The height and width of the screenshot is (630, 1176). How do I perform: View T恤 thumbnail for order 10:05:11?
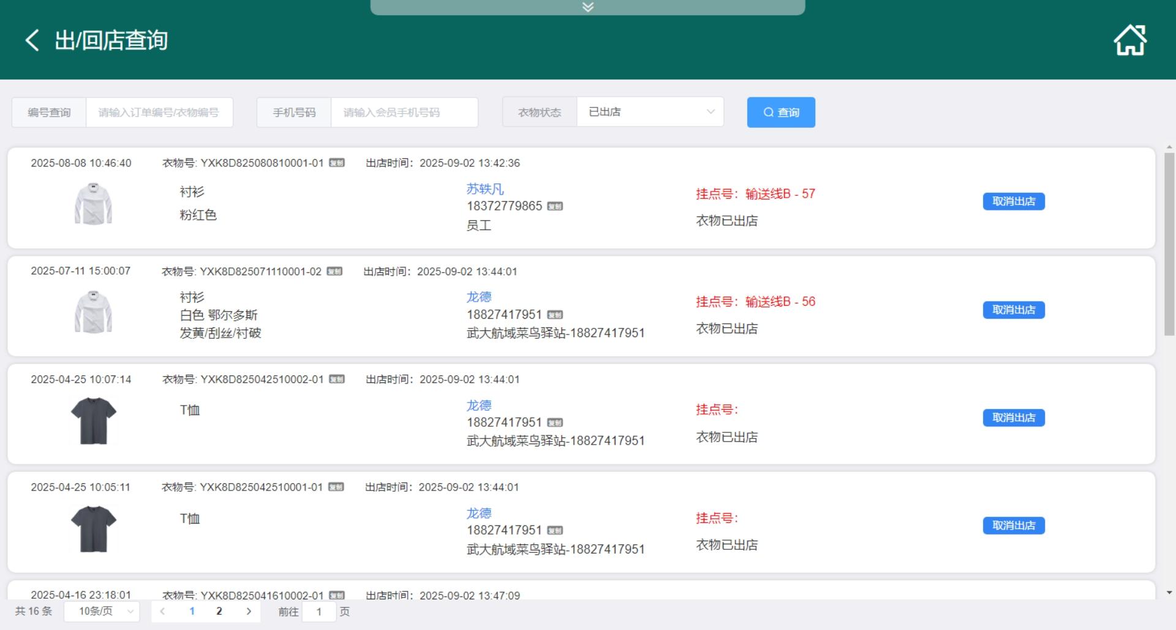point(93,528)
